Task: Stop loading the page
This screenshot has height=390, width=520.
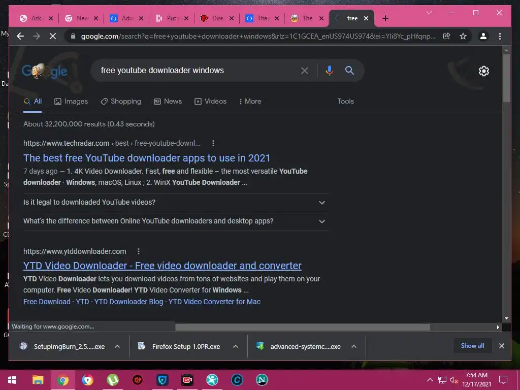Action: click(53, 36)
